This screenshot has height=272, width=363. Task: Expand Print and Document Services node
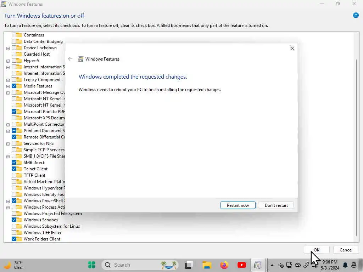[8, 131]
